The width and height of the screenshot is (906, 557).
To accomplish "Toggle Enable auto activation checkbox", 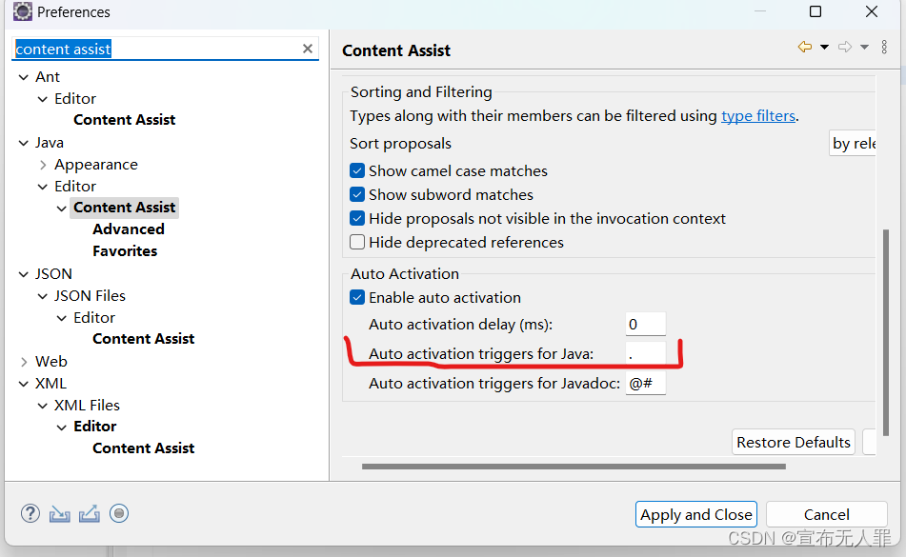I will 357,297.
